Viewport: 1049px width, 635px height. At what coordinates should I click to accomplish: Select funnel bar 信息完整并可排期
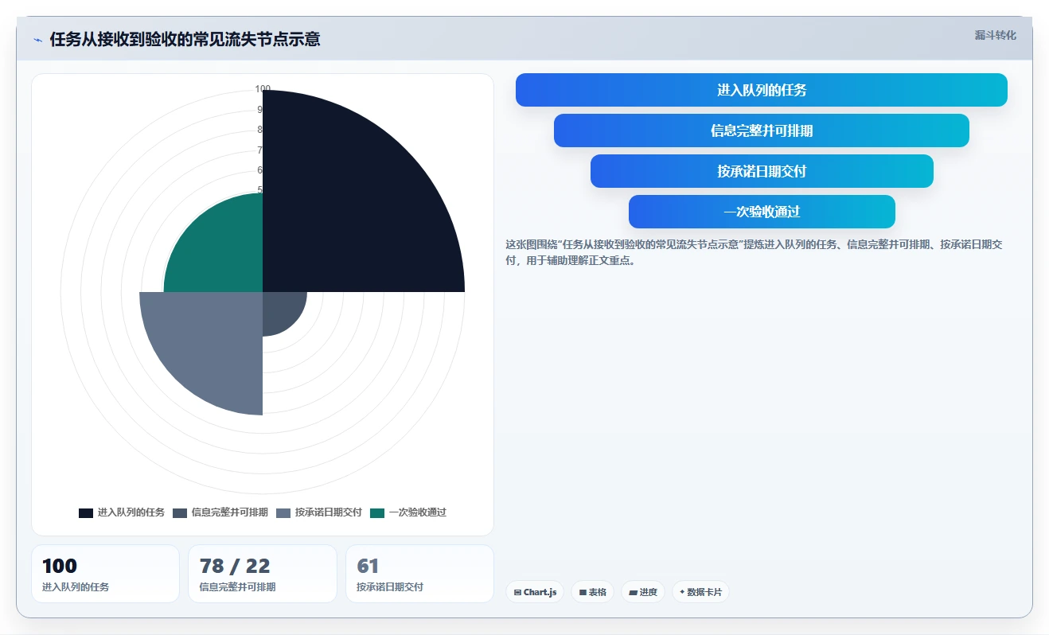tap(762, 131)
